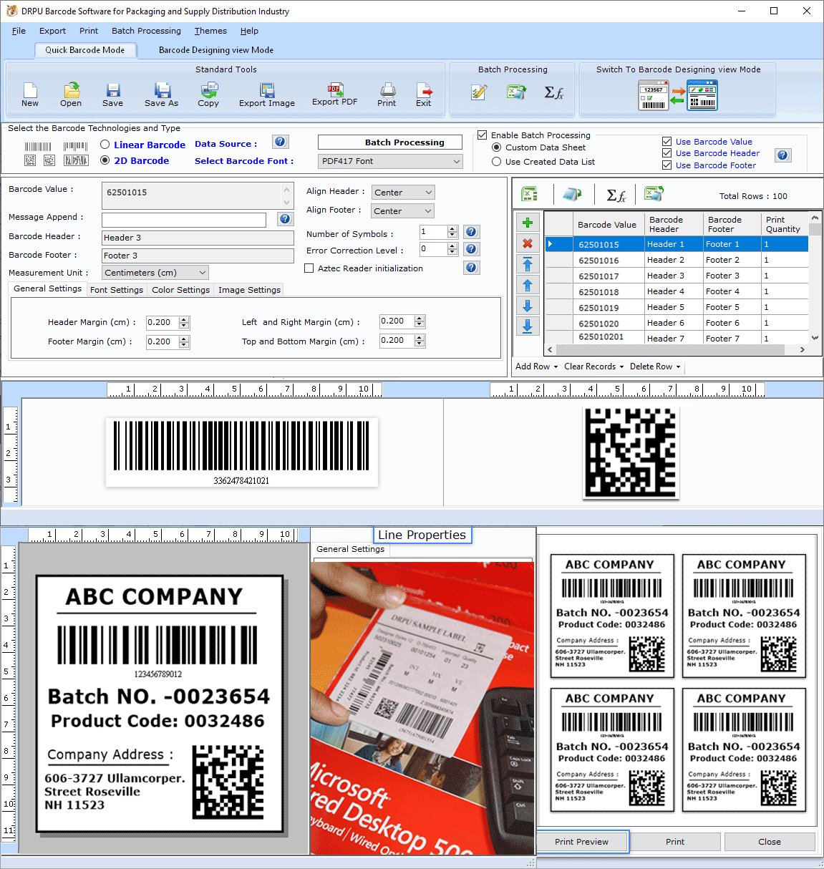Image resolution: width=824 pixels, height=869 pixels.
Task: Click the Copy icon in toolbar
Action: pyautogui.click(x=209, y=91)
